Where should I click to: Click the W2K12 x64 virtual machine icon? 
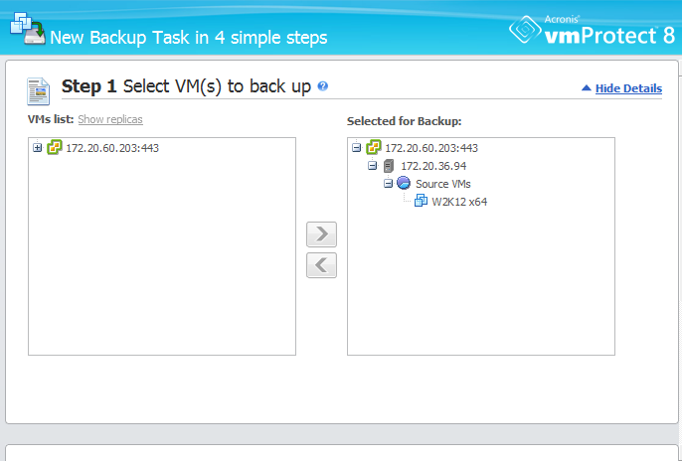[421, 201]
